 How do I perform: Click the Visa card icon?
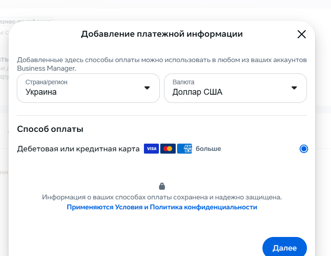click(151, 149)
